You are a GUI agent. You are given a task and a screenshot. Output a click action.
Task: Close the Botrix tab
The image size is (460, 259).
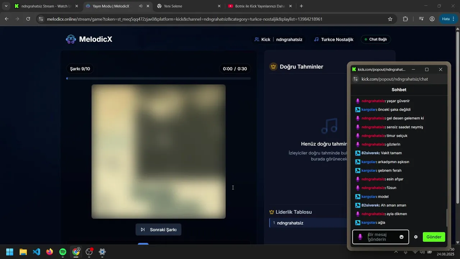coord(290,6)
